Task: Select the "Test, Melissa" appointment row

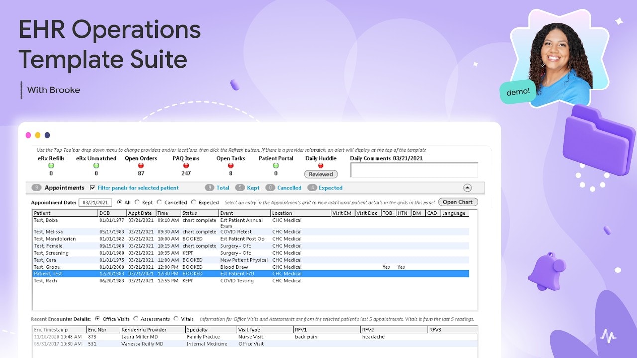Action: click(x=251, y=232)
